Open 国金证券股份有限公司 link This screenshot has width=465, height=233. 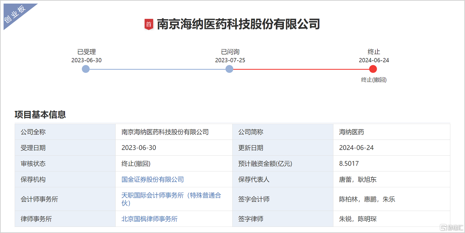[x=153, y=180]
